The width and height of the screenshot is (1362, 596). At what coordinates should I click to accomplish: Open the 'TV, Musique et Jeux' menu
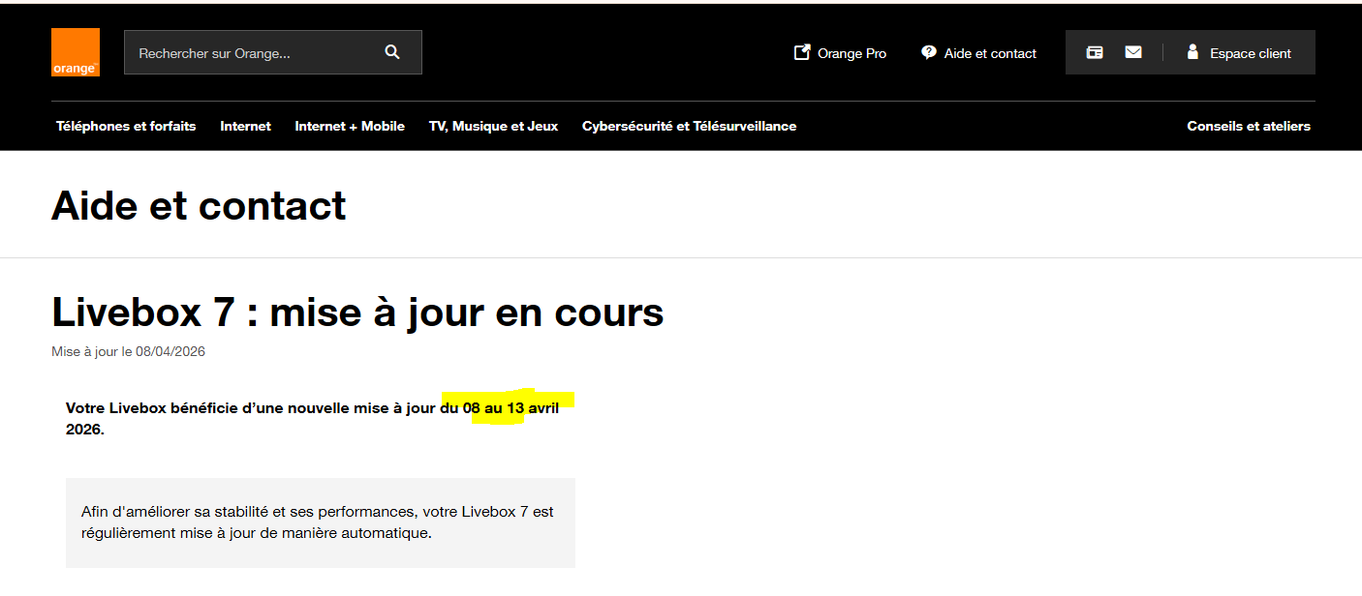click(x=493, y=126)
